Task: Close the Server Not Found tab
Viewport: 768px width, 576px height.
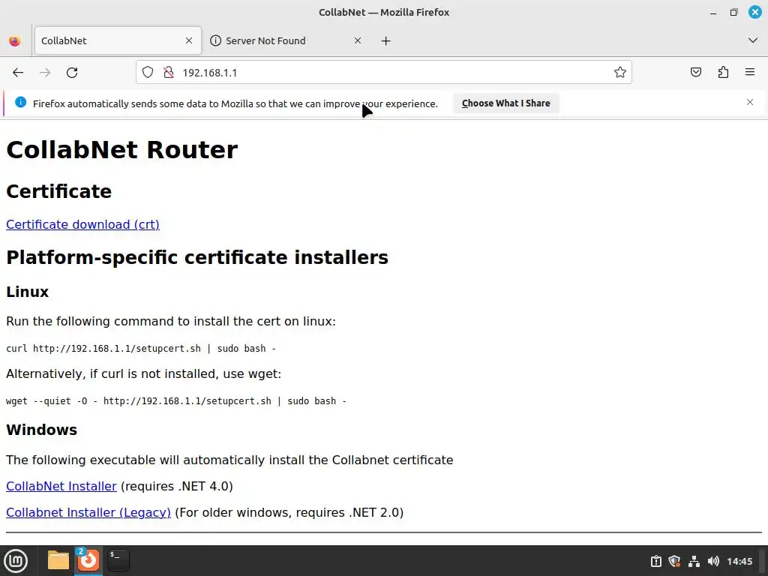Action: (358, 40)
